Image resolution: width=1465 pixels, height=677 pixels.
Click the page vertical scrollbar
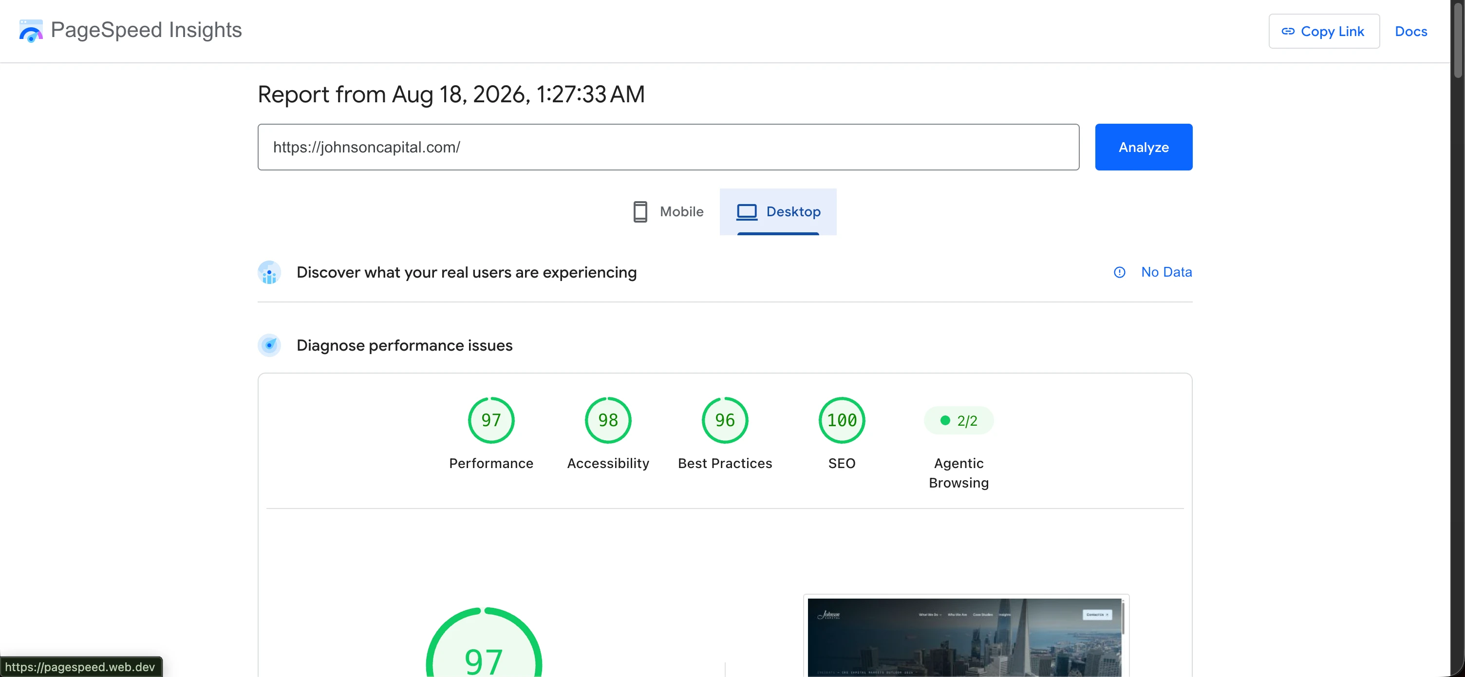tap(1457, 40)
